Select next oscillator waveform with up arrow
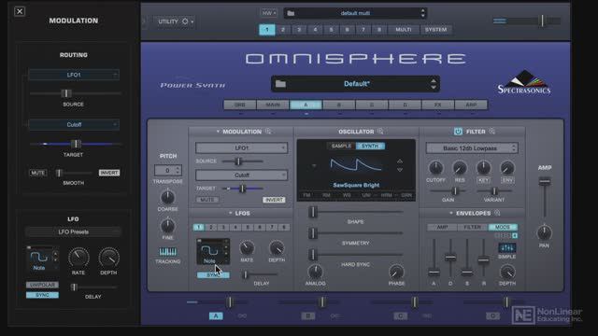This screenshot has height=336, width=598. pos(400,161)
